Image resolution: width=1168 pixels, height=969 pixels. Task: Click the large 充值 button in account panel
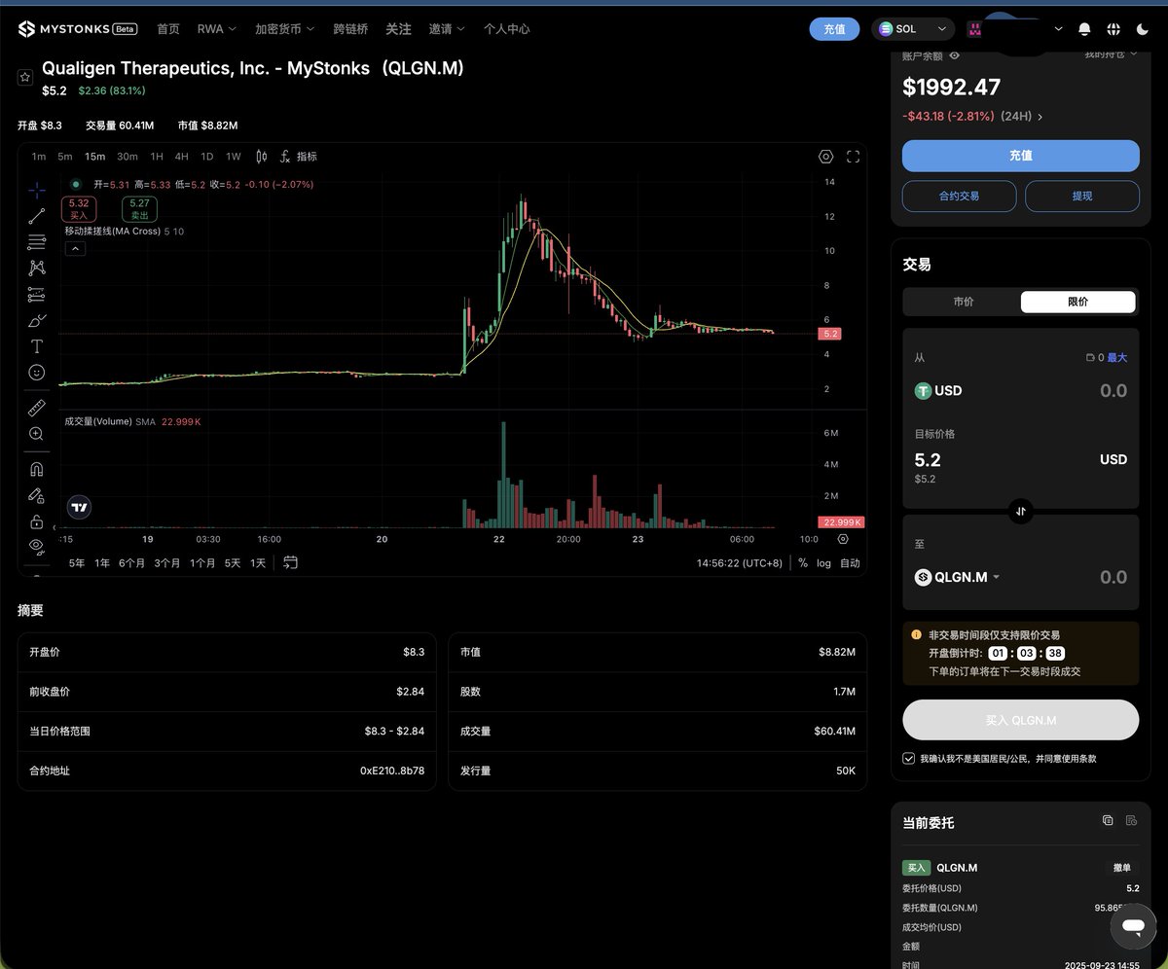[1021, 156]
